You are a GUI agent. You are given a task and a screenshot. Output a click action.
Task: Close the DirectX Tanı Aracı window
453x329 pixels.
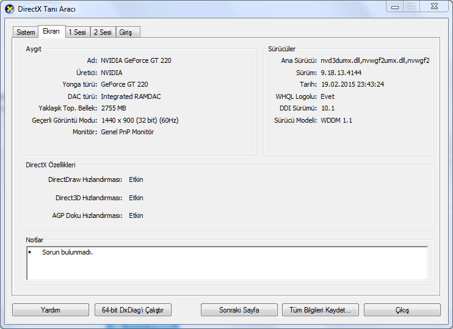434,7
